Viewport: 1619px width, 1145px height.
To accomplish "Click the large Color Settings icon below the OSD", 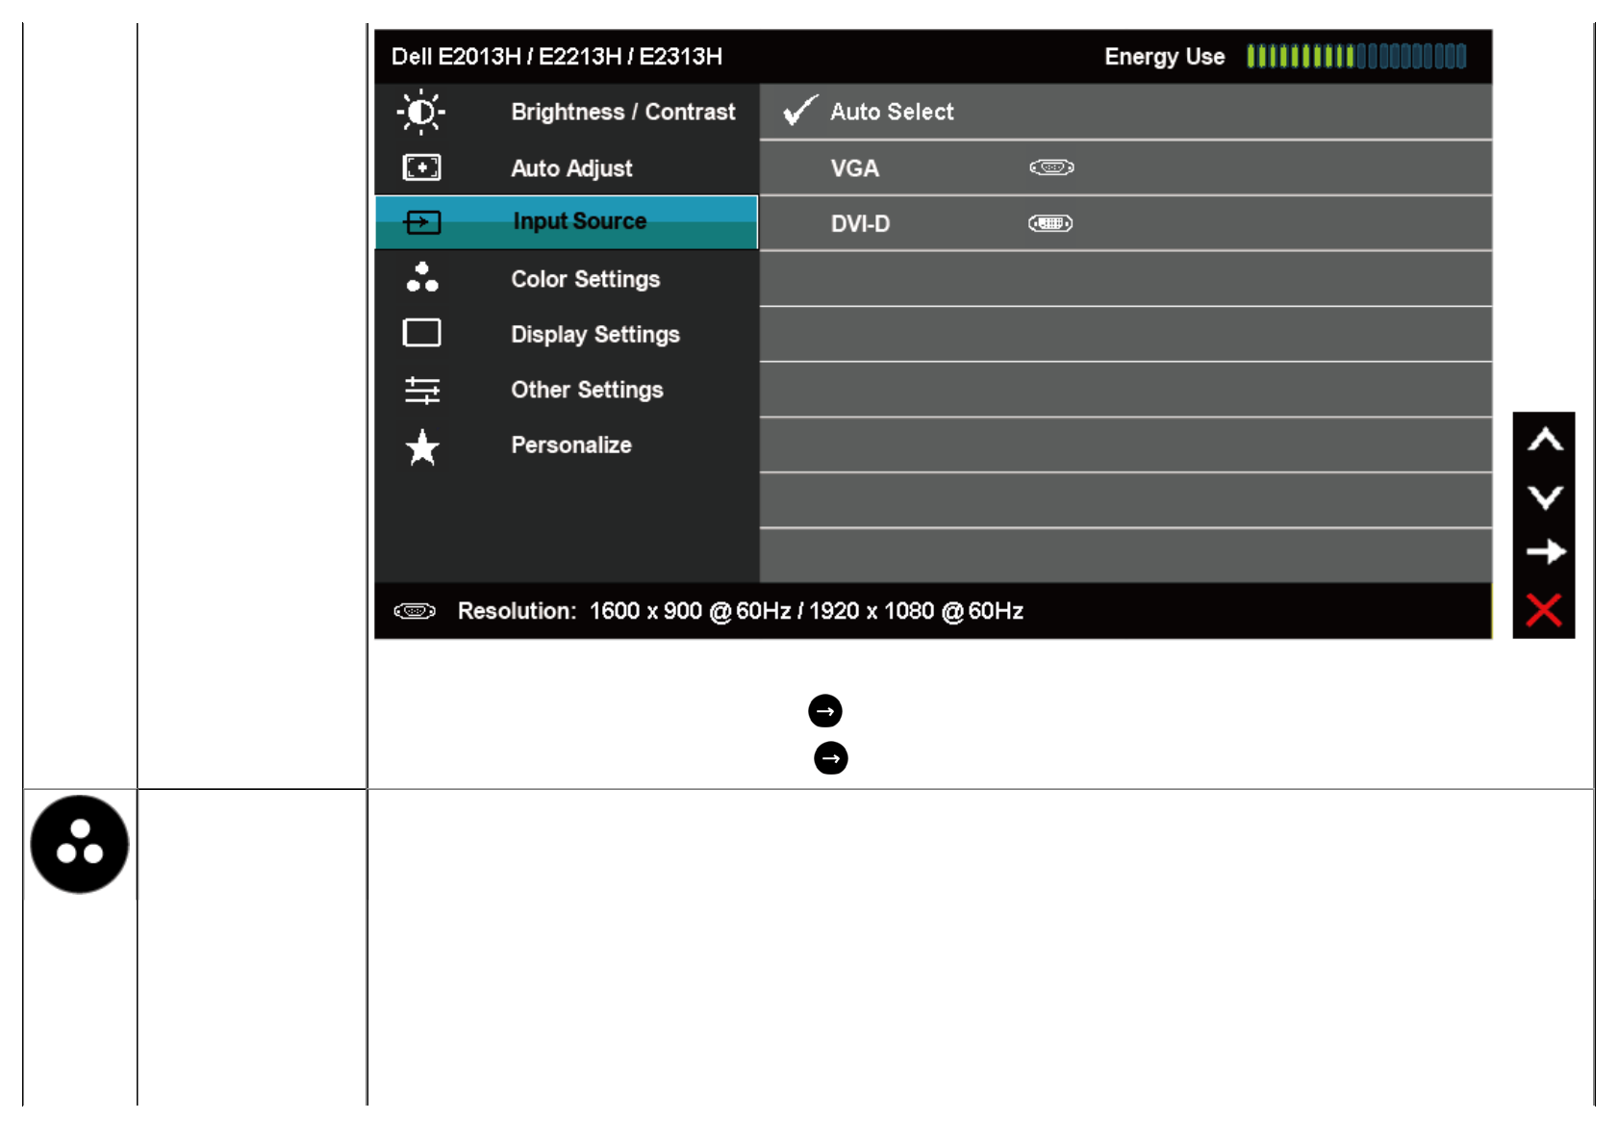I will point(80,844).
